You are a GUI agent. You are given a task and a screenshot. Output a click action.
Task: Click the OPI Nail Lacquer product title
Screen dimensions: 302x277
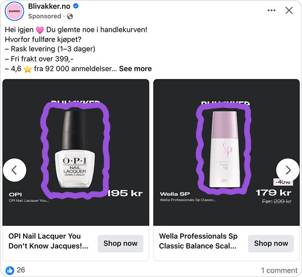pos(48,241)
